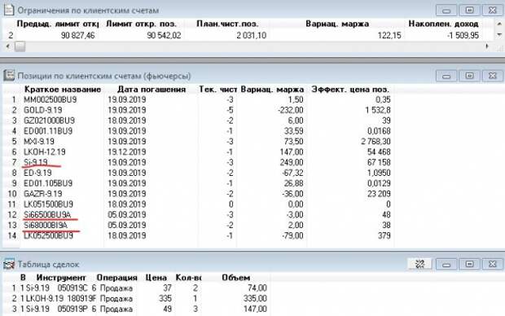
Task: Click the 2 031,10 planned net positions value
Action: (251, 36)
